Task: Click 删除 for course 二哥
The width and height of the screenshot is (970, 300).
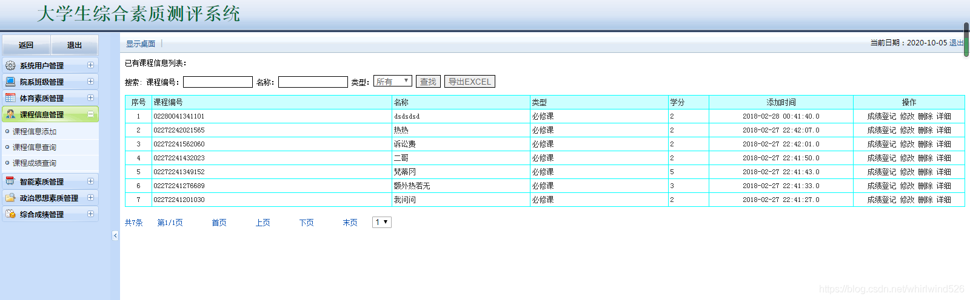Action: [x=925, y=158]
